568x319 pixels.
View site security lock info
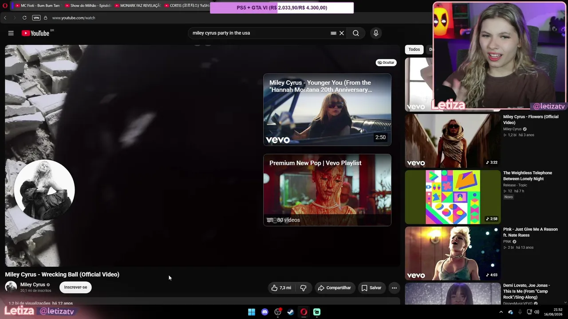click(45, 18)
